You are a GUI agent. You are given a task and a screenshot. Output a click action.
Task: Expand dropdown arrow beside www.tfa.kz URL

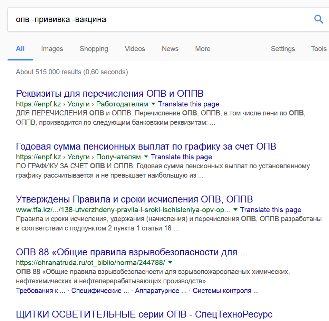pos(235,210)
